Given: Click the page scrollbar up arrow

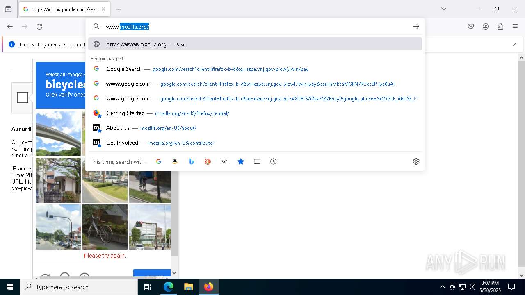Looking at the screenshot, I should pos(521,58).
